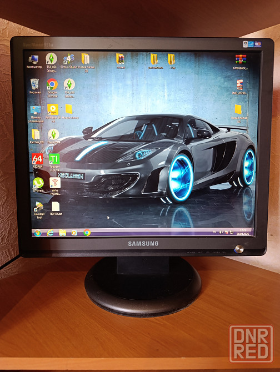Open the Новая папка (3) folder
The width and height of the screenshot is (280, 372).
pyautogui.click(x=239, y=114)
